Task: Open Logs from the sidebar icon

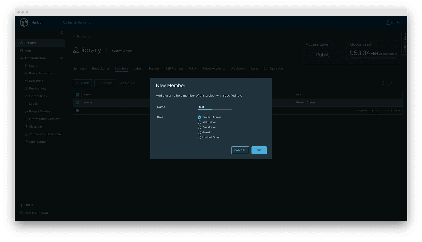Action: click(22, 50)
